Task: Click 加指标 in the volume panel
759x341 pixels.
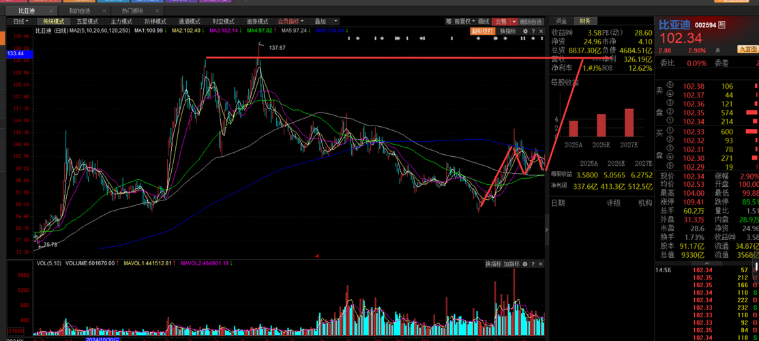Action: [511, 264]
